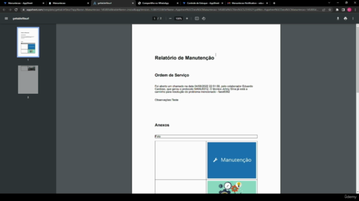Click the 100% zoom level field
The image size is (359, 201).
click(x=178, y=18)
